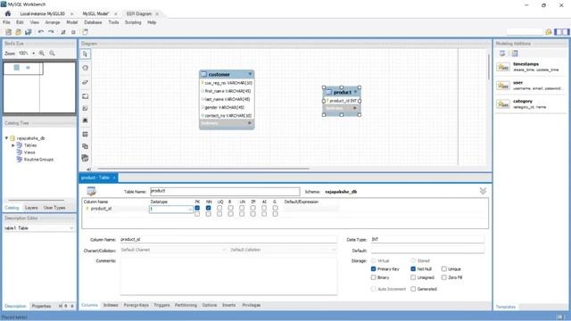The image size is (571, 321).
Task: Save the model using the toolbar icon
Action: [x=28, y=32]
